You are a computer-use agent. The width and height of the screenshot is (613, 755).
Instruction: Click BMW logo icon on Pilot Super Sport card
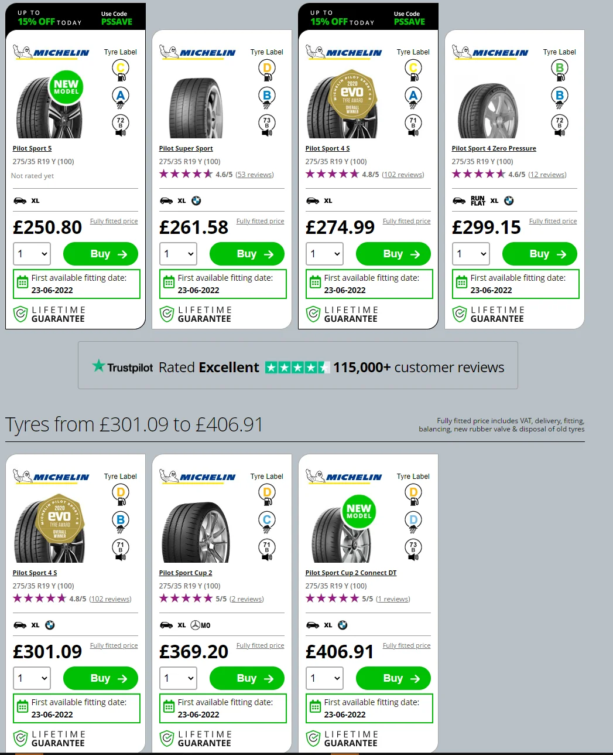tap(196, 200)
